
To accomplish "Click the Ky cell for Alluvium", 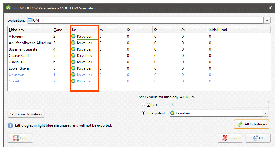I will [112, 36].
